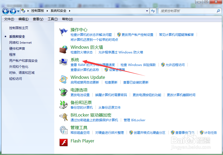Select 网络和 Internet in sidebar
223x155 pixels.
click(20, 43)
